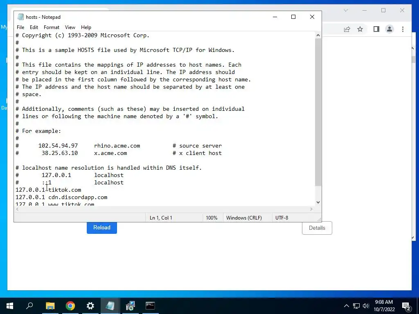
Task: Open Chrome's side panel icon
Action: 376,29
